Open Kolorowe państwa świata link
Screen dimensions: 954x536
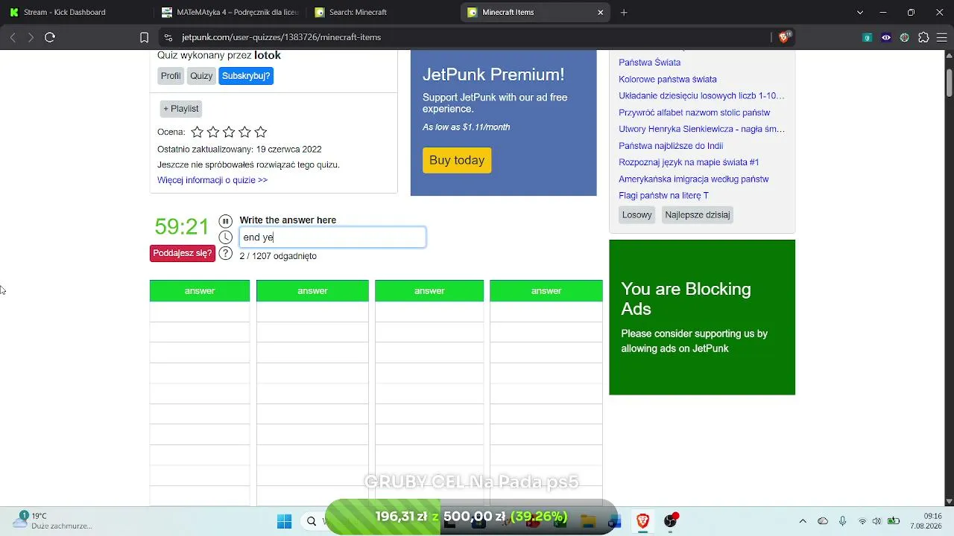click(668, 79)
